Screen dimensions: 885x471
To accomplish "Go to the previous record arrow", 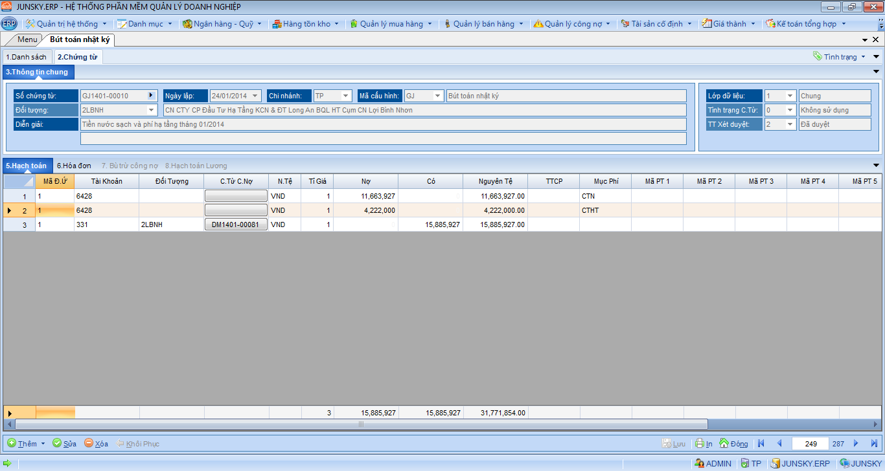I will pos(779,443).
